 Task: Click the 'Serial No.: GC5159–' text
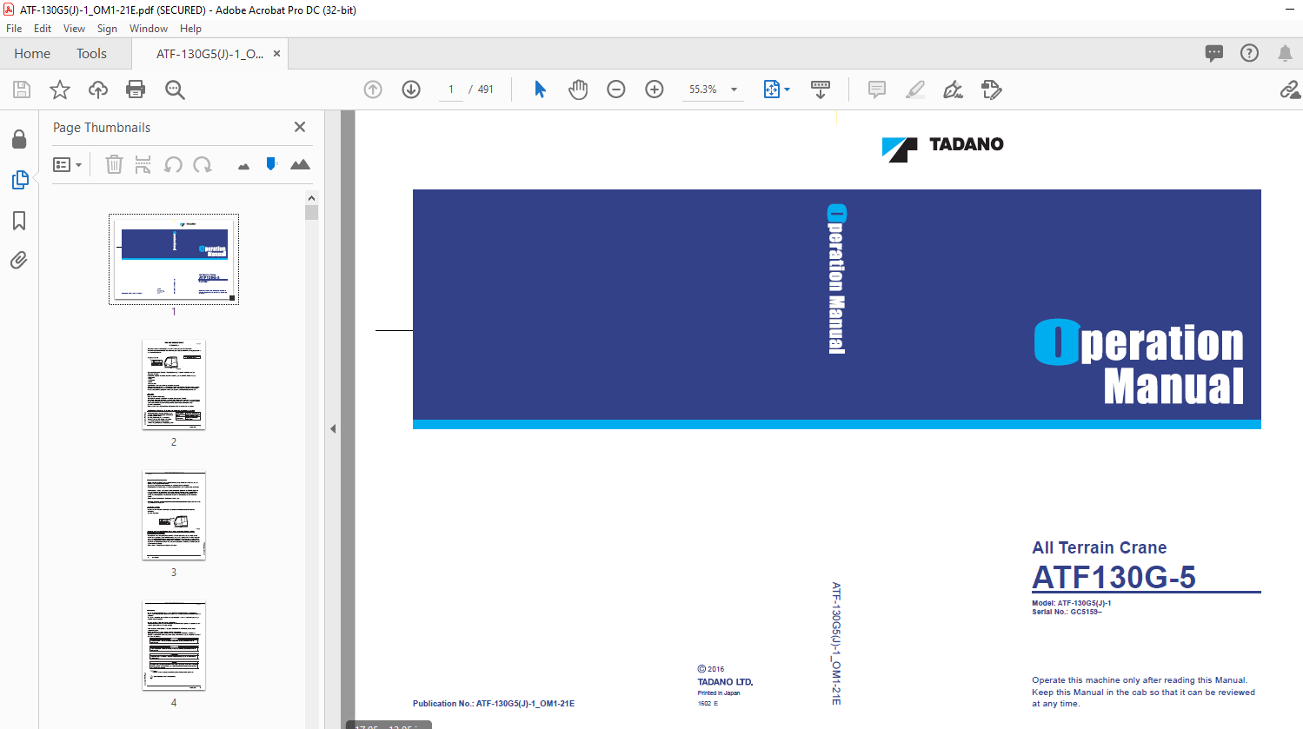point(1067,612)
